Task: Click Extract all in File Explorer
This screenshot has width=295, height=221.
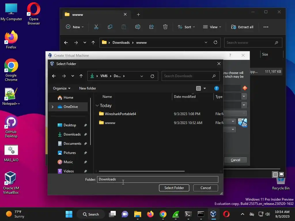Action: [242, 27]
